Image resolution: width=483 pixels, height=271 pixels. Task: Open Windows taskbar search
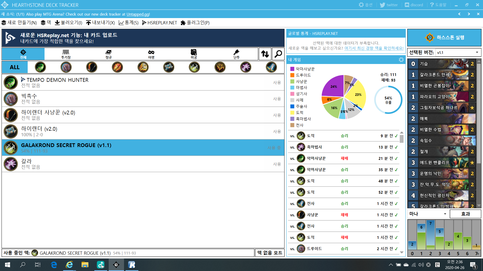click(23, 265)
